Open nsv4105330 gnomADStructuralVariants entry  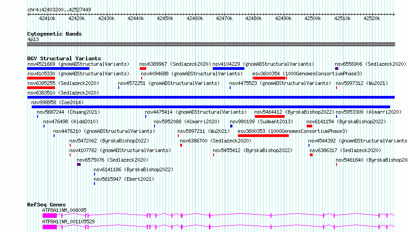pyautogui.click(x=78, y=74)
